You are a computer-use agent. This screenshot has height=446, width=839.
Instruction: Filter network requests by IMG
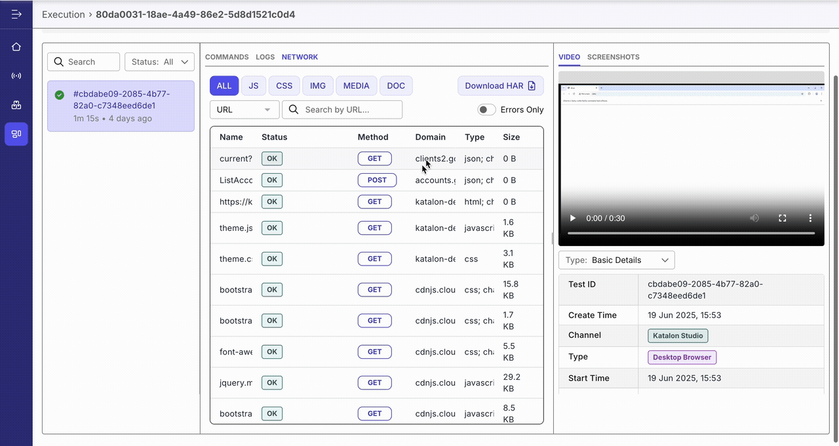point(318,86)
